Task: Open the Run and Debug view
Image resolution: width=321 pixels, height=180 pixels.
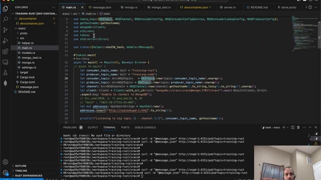Action: point(6,40)
